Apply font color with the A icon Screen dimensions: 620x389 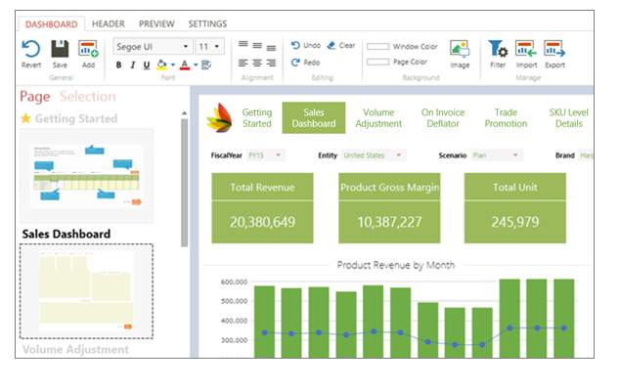pos(185,65)
